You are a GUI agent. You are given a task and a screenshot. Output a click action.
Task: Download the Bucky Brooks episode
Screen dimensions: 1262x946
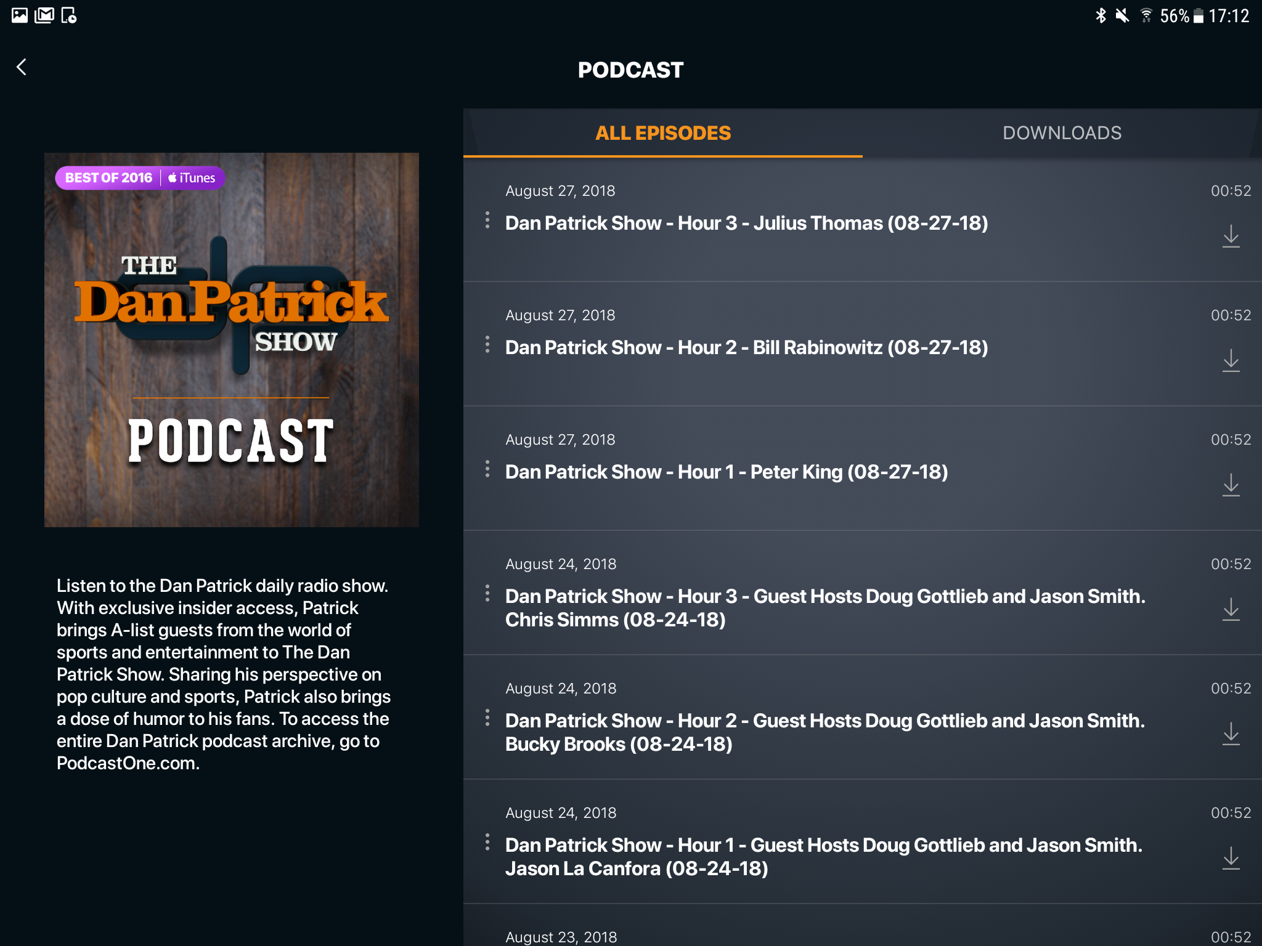click(1231, 734)
